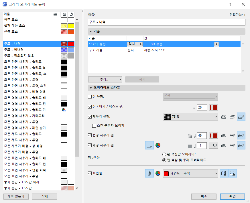Click the line pen icon beside 28
The image size is (250, 203).
pos(192,107)
